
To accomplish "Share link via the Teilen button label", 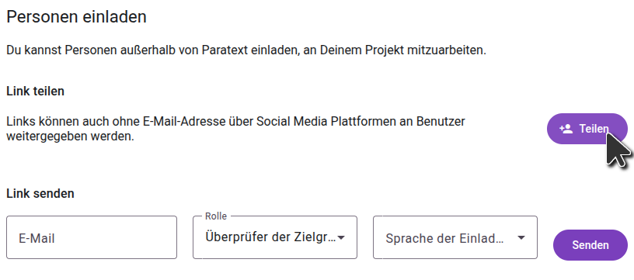I will tap(594, 129).
